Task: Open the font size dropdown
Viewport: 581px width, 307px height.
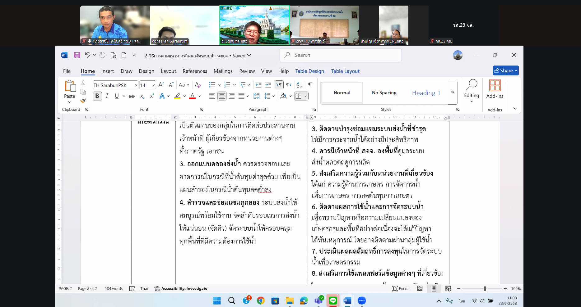Action: [154, 85]
